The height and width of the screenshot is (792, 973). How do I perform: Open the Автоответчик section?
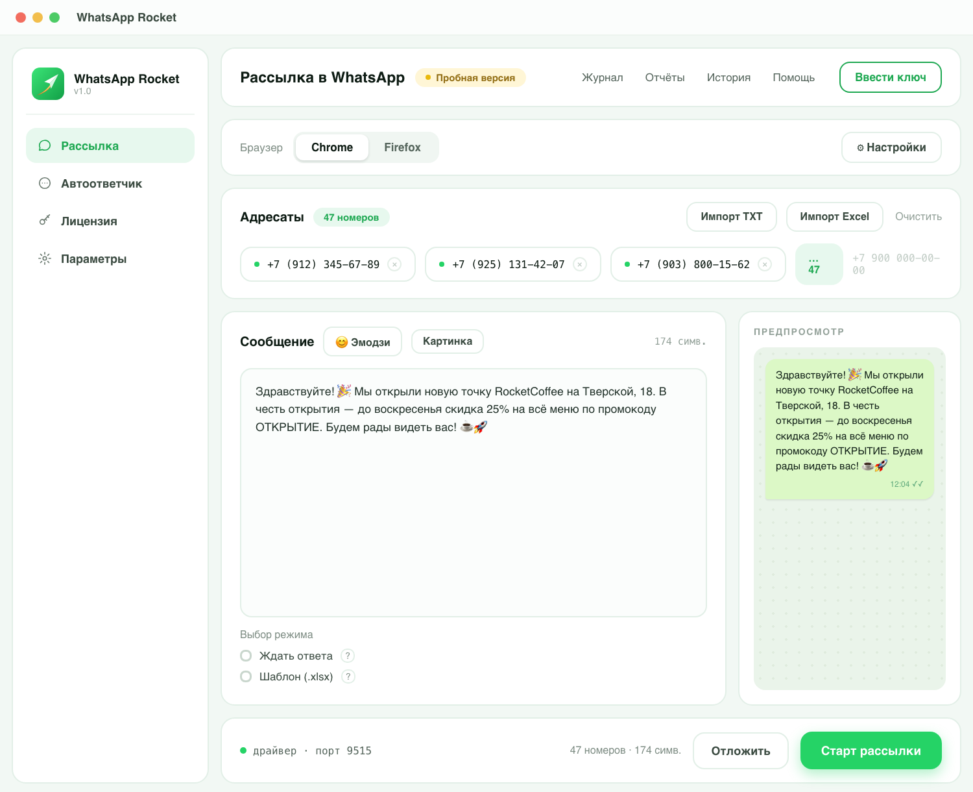[x=110, y=183]
